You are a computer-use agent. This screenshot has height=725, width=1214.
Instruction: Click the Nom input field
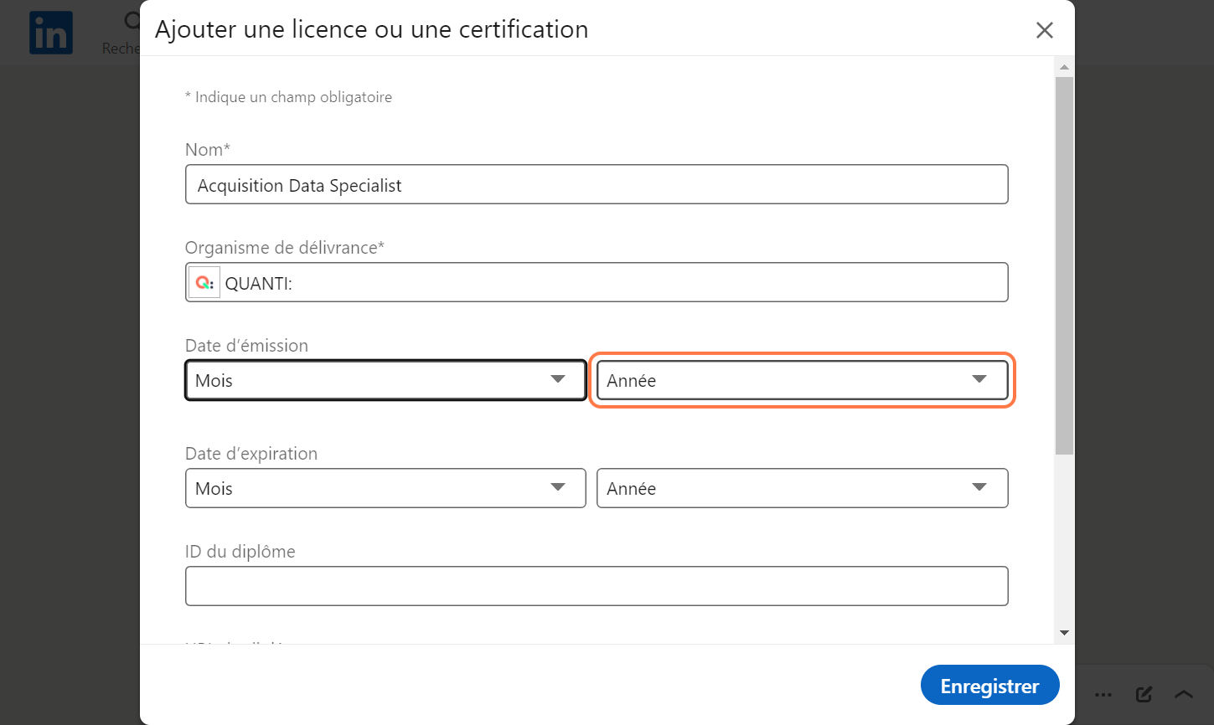pyautogui.click(x=597, y=184)
